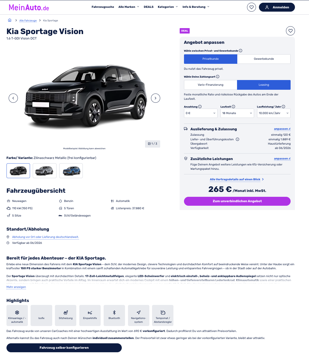
Task: Click Zum unverbindlichen Angebot button
Action: coord(237,201)
